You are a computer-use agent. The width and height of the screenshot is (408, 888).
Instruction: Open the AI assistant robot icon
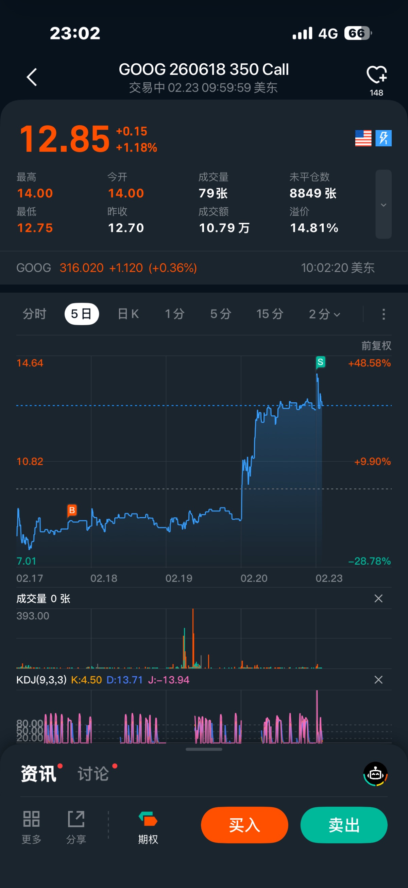click(x=375, y=774)
